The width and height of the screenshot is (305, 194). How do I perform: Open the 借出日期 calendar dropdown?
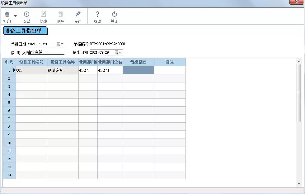coord(118,52)
